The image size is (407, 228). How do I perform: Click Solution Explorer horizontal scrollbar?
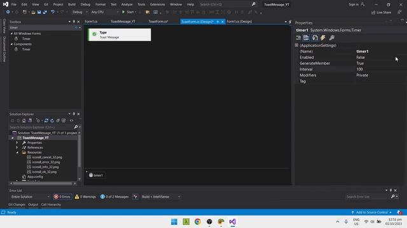43,183
